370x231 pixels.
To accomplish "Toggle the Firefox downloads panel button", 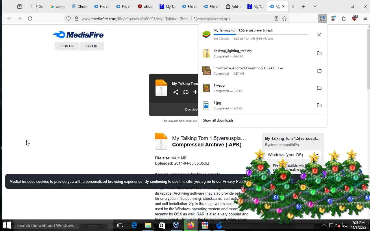I will (x=322, y=19).
